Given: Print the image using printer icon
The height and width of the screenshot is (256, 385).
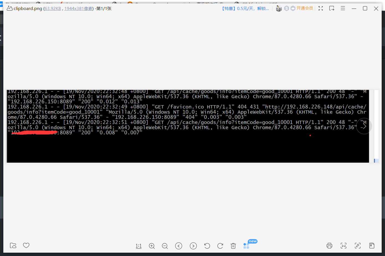Looking at the screenshot, I should click(329, 245).
